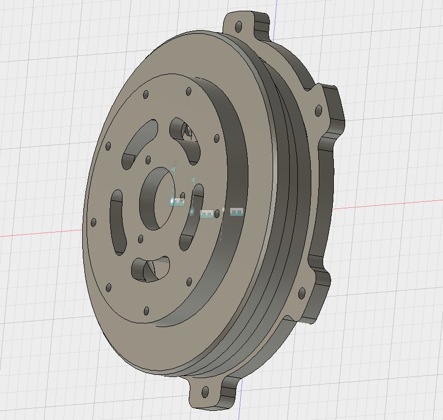The height and width of the screenshot is (420, 443).
Task: Select the middle joint glyph near the curved slot
Action: [206, 213]
